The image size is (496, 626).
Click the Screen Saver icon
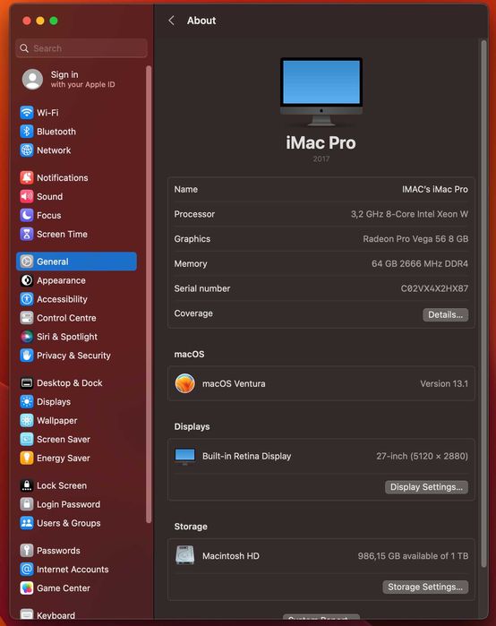[x=27, y=439]
